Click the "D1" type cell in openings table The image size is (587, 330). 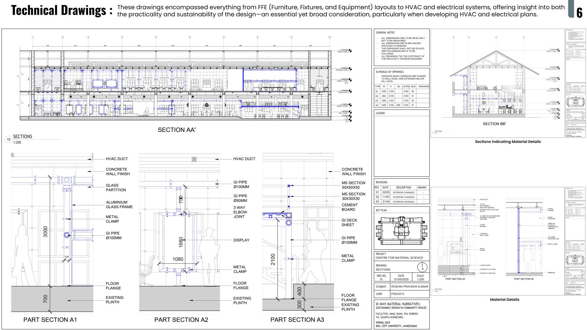tap(377, 91)
